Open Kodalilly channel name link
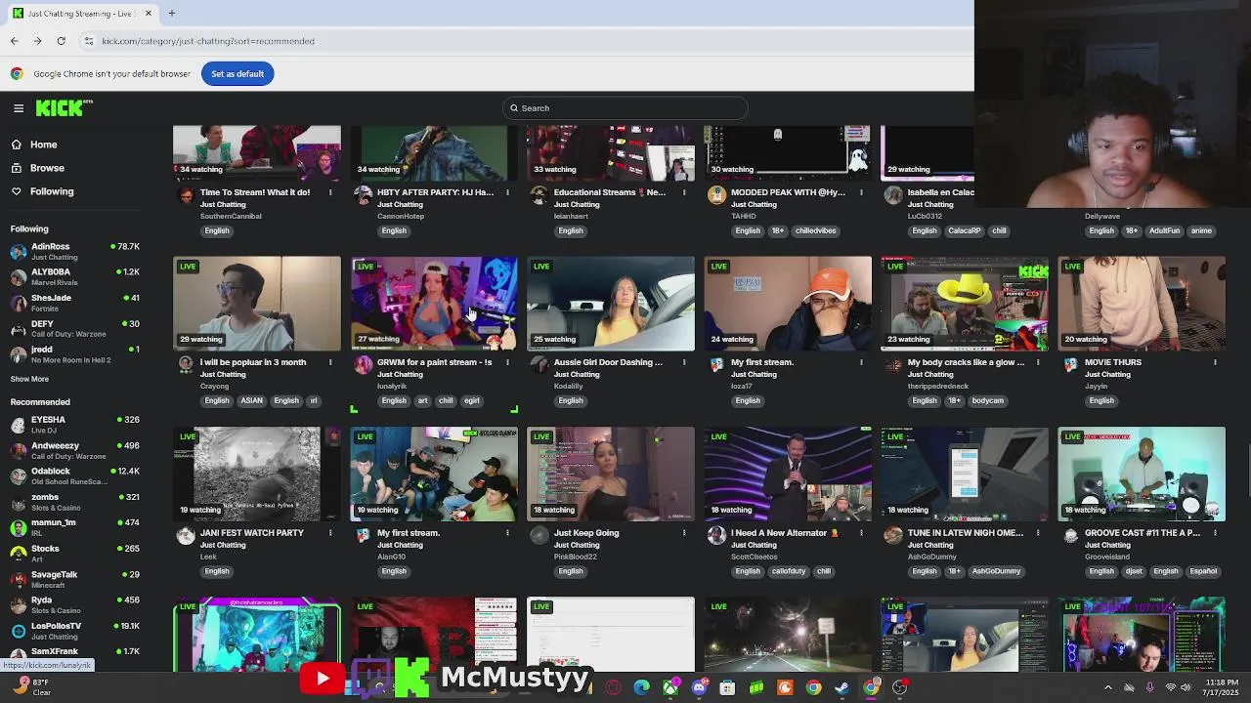Screen dimensions: 1251x703 (x=568, y=387)
